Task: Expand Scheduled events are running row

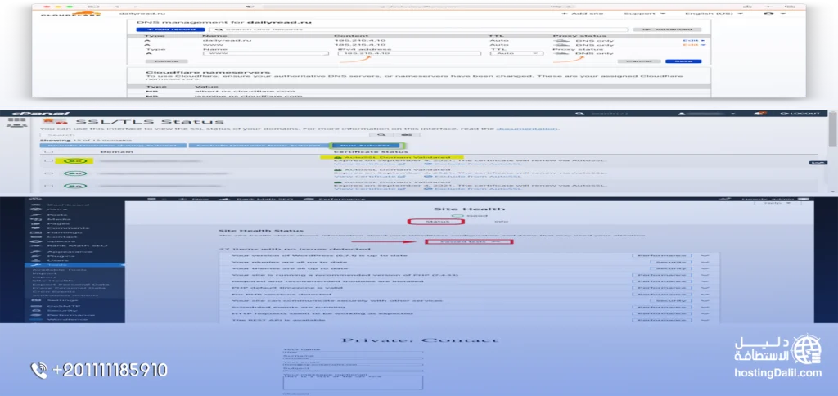Action: tap(469, 308)
